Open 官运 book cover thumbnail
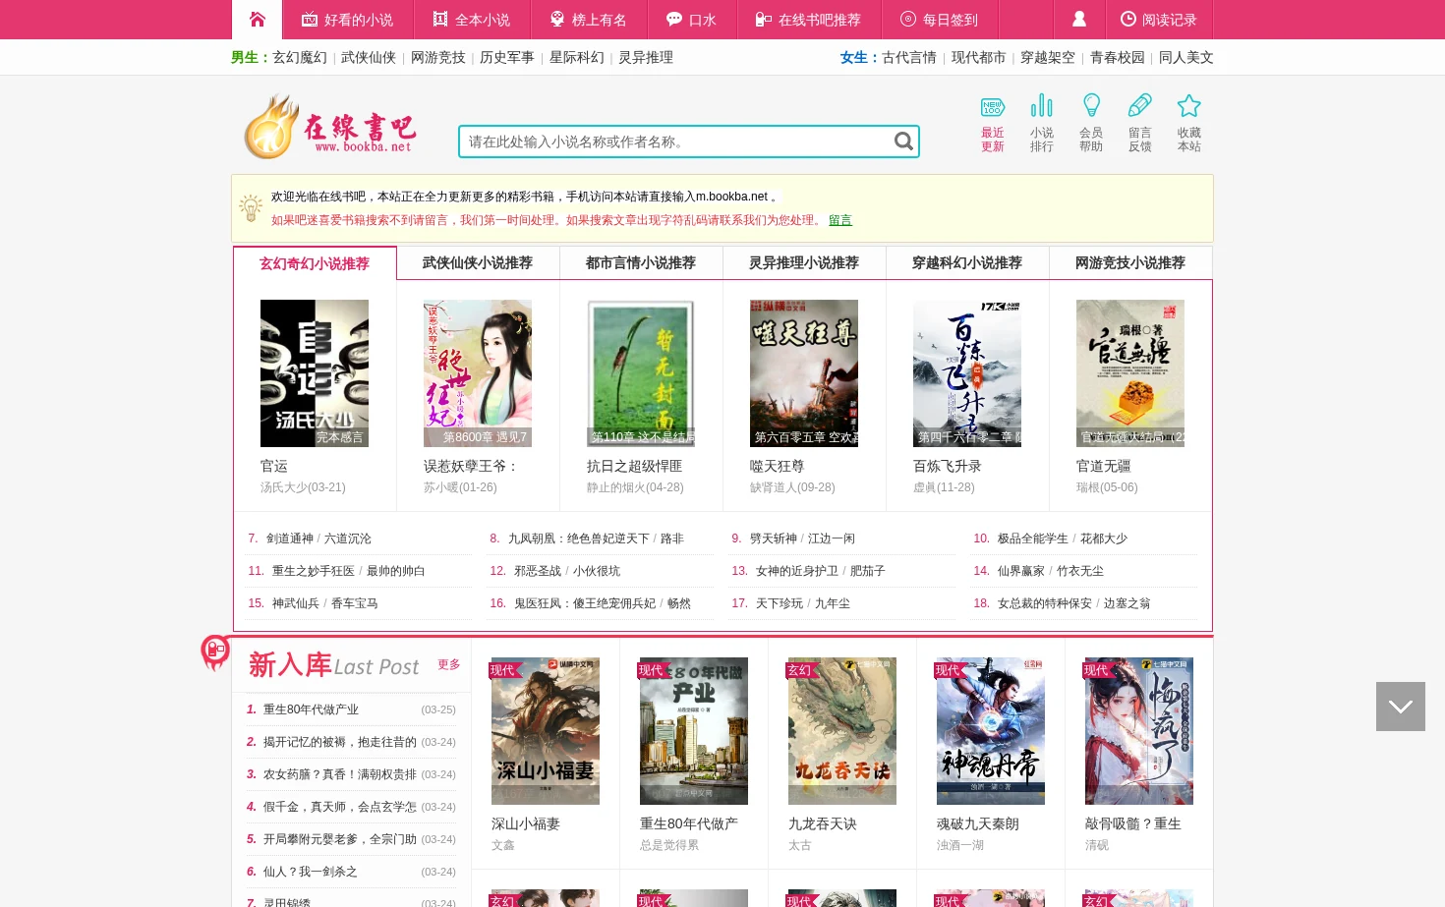The height and width of the screenshot is (907, 1445). [315, 373]
